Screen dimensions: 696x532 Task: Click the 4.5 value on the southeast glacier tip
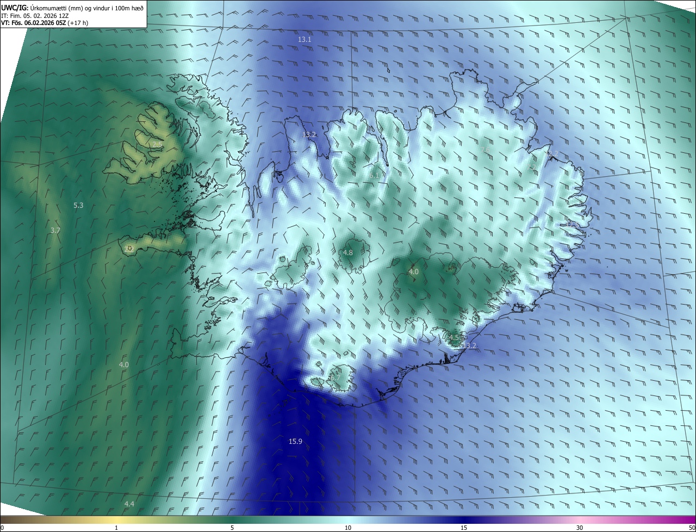455,337
